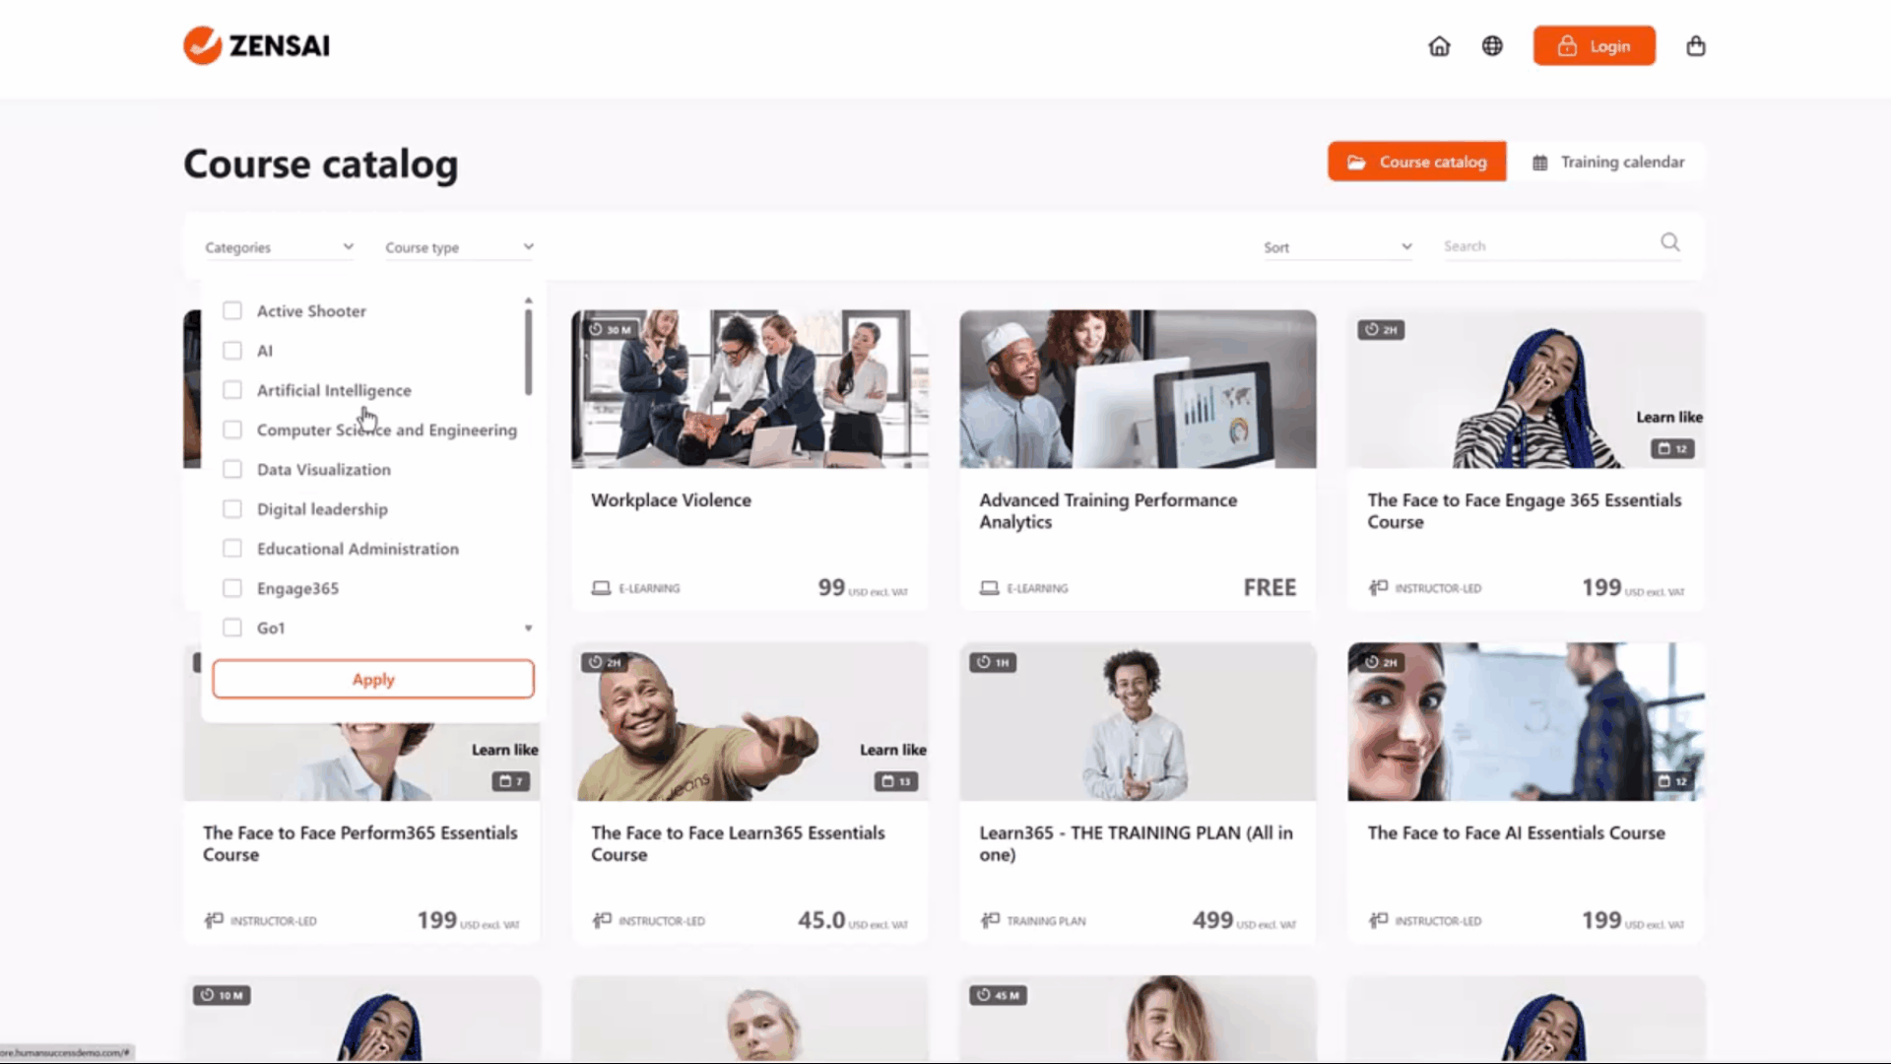This screenshot has width=1891, height=1064.
Task: Click the Login button
Action: 1594,46
